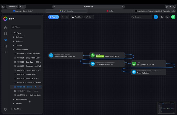Screen dimensions: 177x115
Task: Open the Add dropdown button
Action: click(54, 17)
